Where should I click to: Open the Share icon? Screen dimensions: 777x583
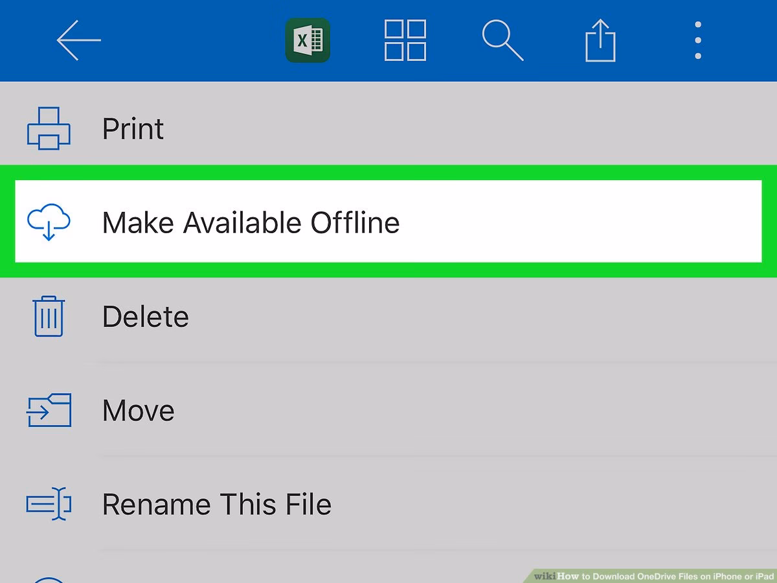[600, 39]
